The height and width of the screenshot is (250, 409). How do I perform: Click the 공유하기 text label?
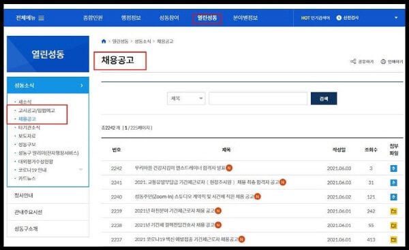tap(365, 62)
